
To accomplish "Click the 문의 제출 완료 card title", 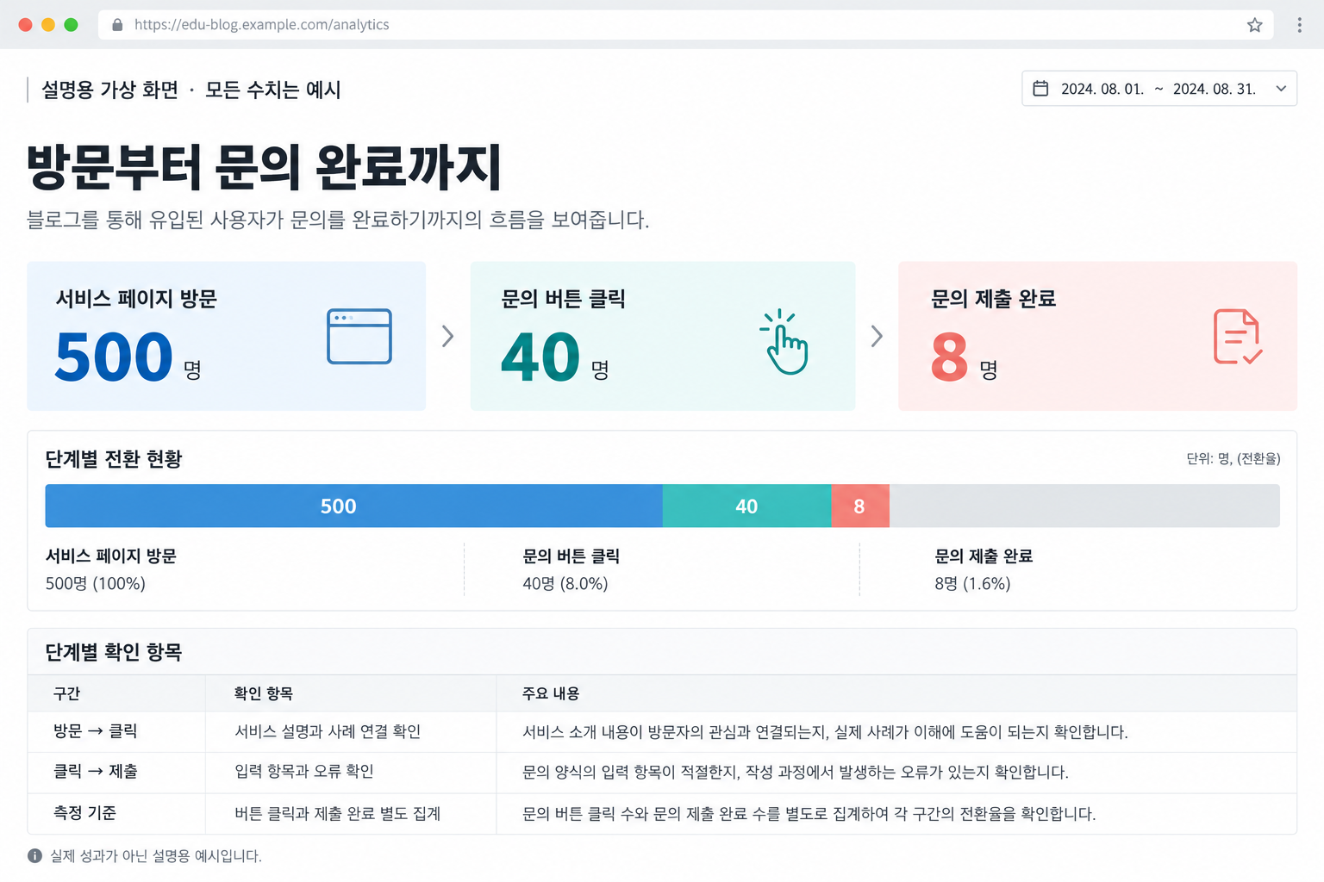I will (x=994, y=299).
